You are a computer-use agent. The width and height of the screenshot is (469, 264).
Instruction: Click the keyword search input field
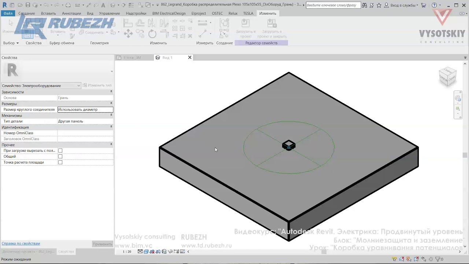(333, 5)
